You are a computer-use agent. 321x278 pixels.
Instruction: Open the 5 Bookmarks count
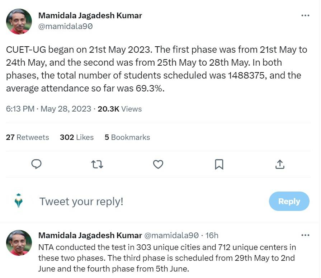[x=127, y=137]
